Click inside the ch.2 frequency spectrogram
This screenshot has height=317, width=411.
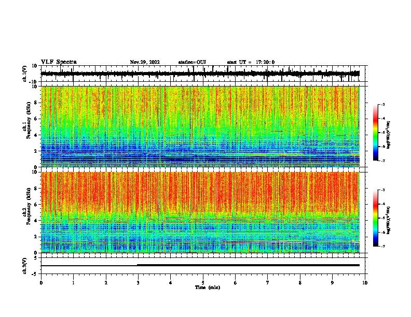coord(200,212)
